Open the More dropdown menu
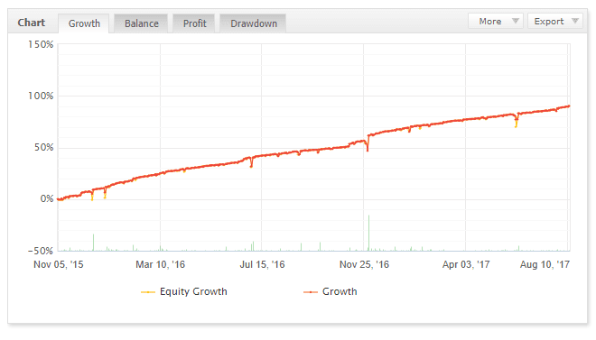Screen dimensions: 596x340 pos(496,22)
